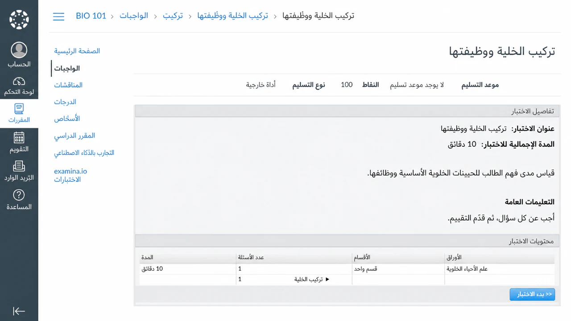The image size is (571, 321).
Task: Toggle the hamburger course menu icon
Action: click(x=59, y=16)
